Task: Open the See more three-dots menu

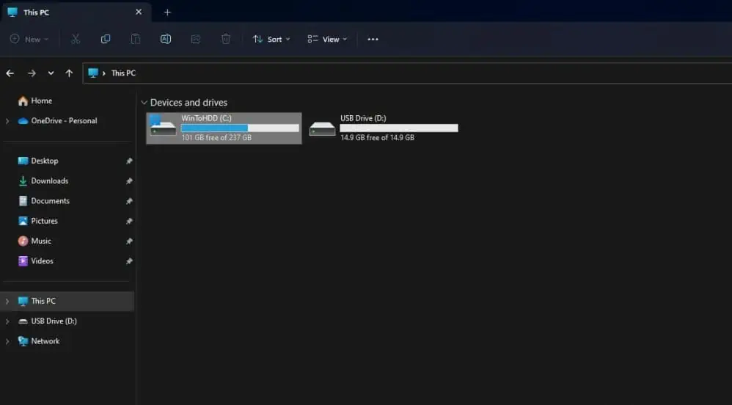Action: coord(373,39)
